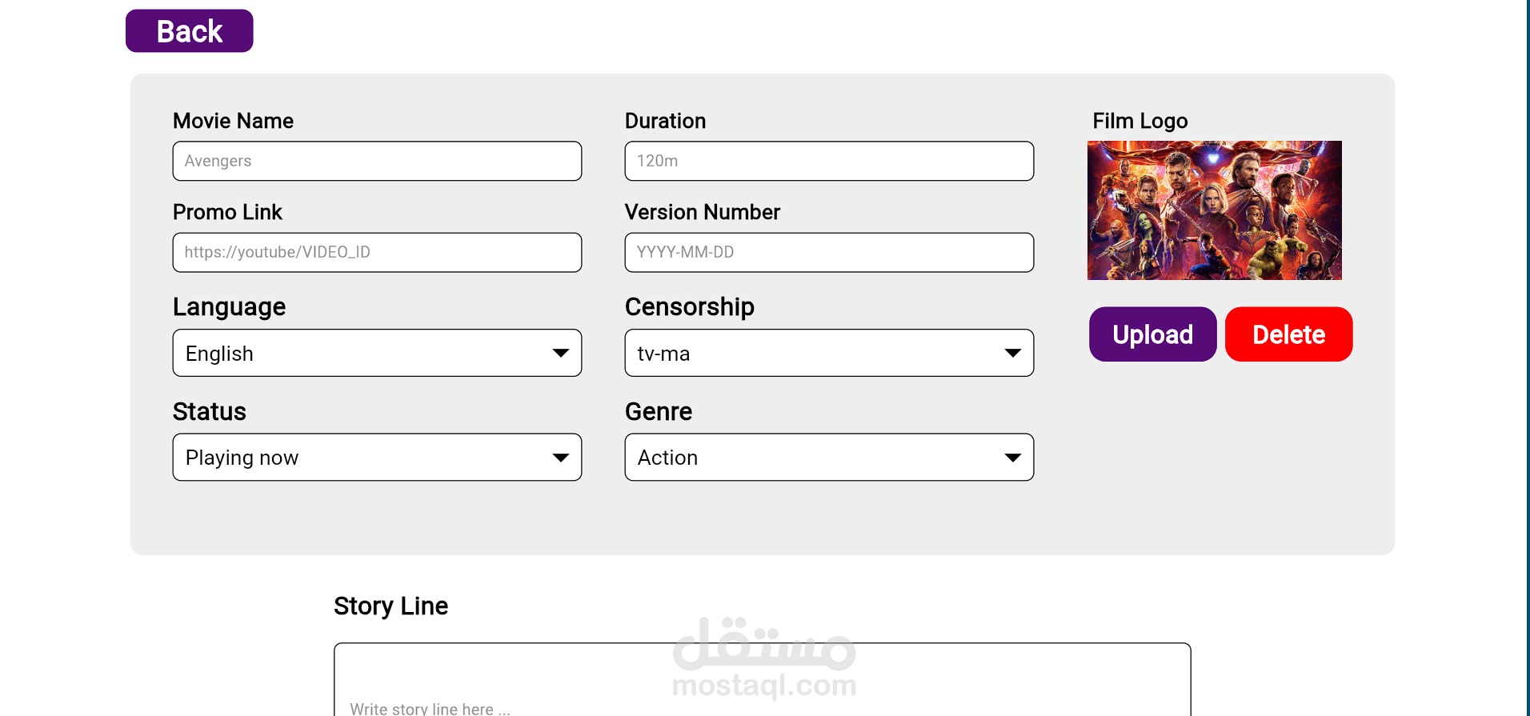Click the Film Logo label

pyautogui.click(x=1140, y=121)
